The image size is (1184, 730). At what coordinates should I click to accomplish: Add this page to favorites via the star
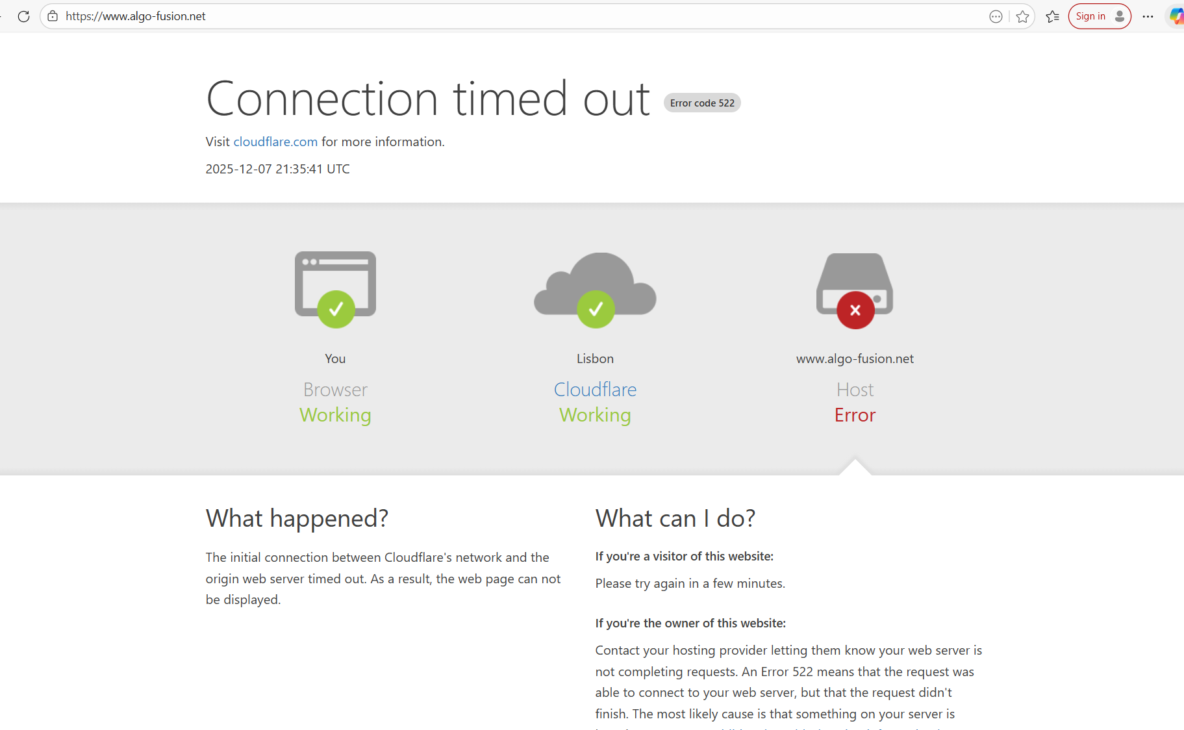pyautogui.click(x=1023, y=16)
